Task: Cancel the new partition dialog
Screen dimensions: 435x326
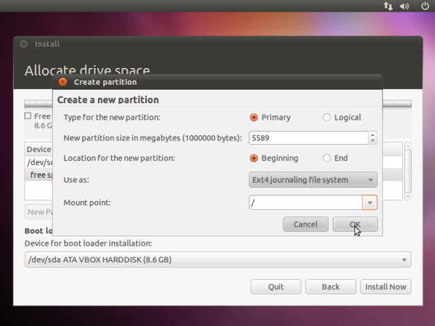Action: pos(306,224)
